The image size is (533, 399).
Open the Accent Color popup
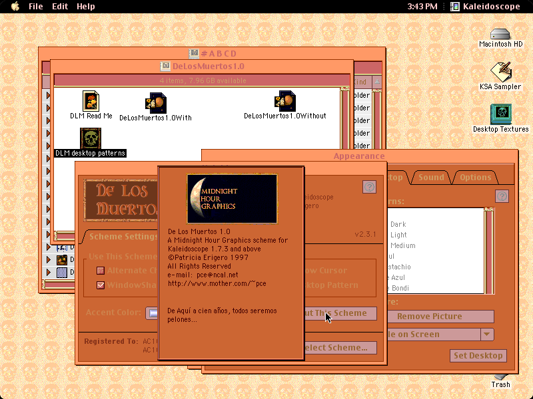152,313
